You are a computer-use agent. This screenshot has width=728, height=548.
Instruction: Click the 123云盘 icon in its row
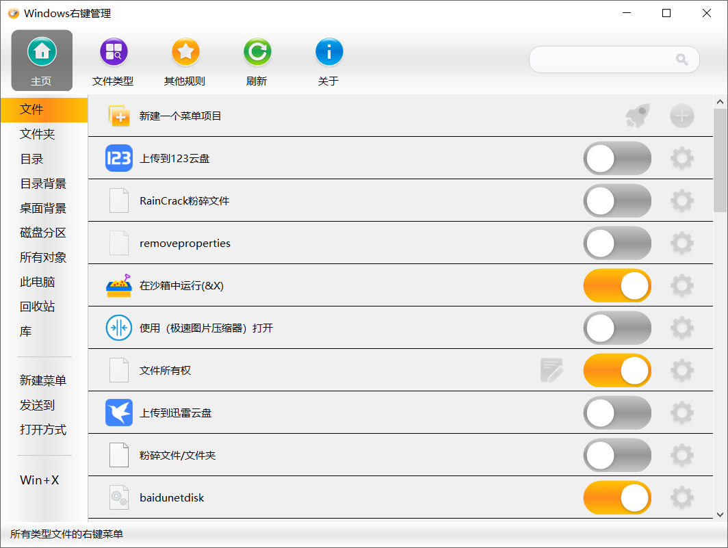coord(118,158)
